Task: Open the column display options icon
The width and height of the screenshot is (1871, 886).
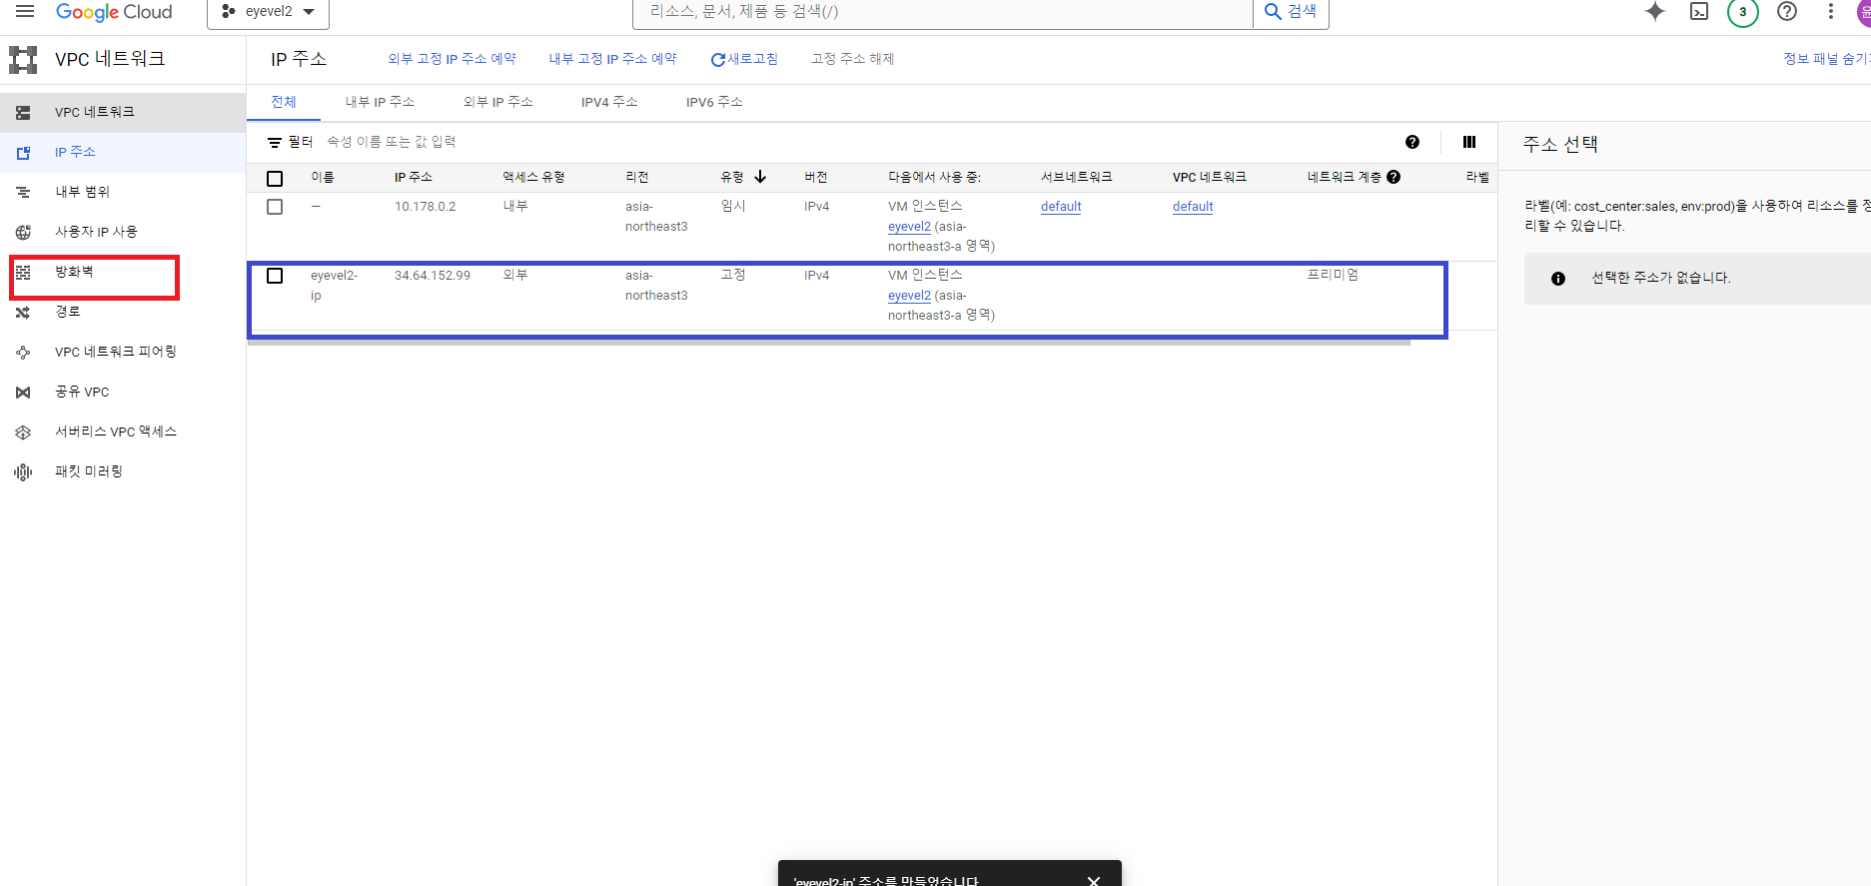Action: pos(1469,142)
